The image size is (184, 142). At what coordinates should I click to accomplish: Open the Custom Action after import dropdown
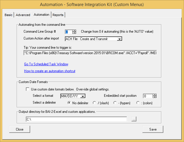click(x=119, y=39)
